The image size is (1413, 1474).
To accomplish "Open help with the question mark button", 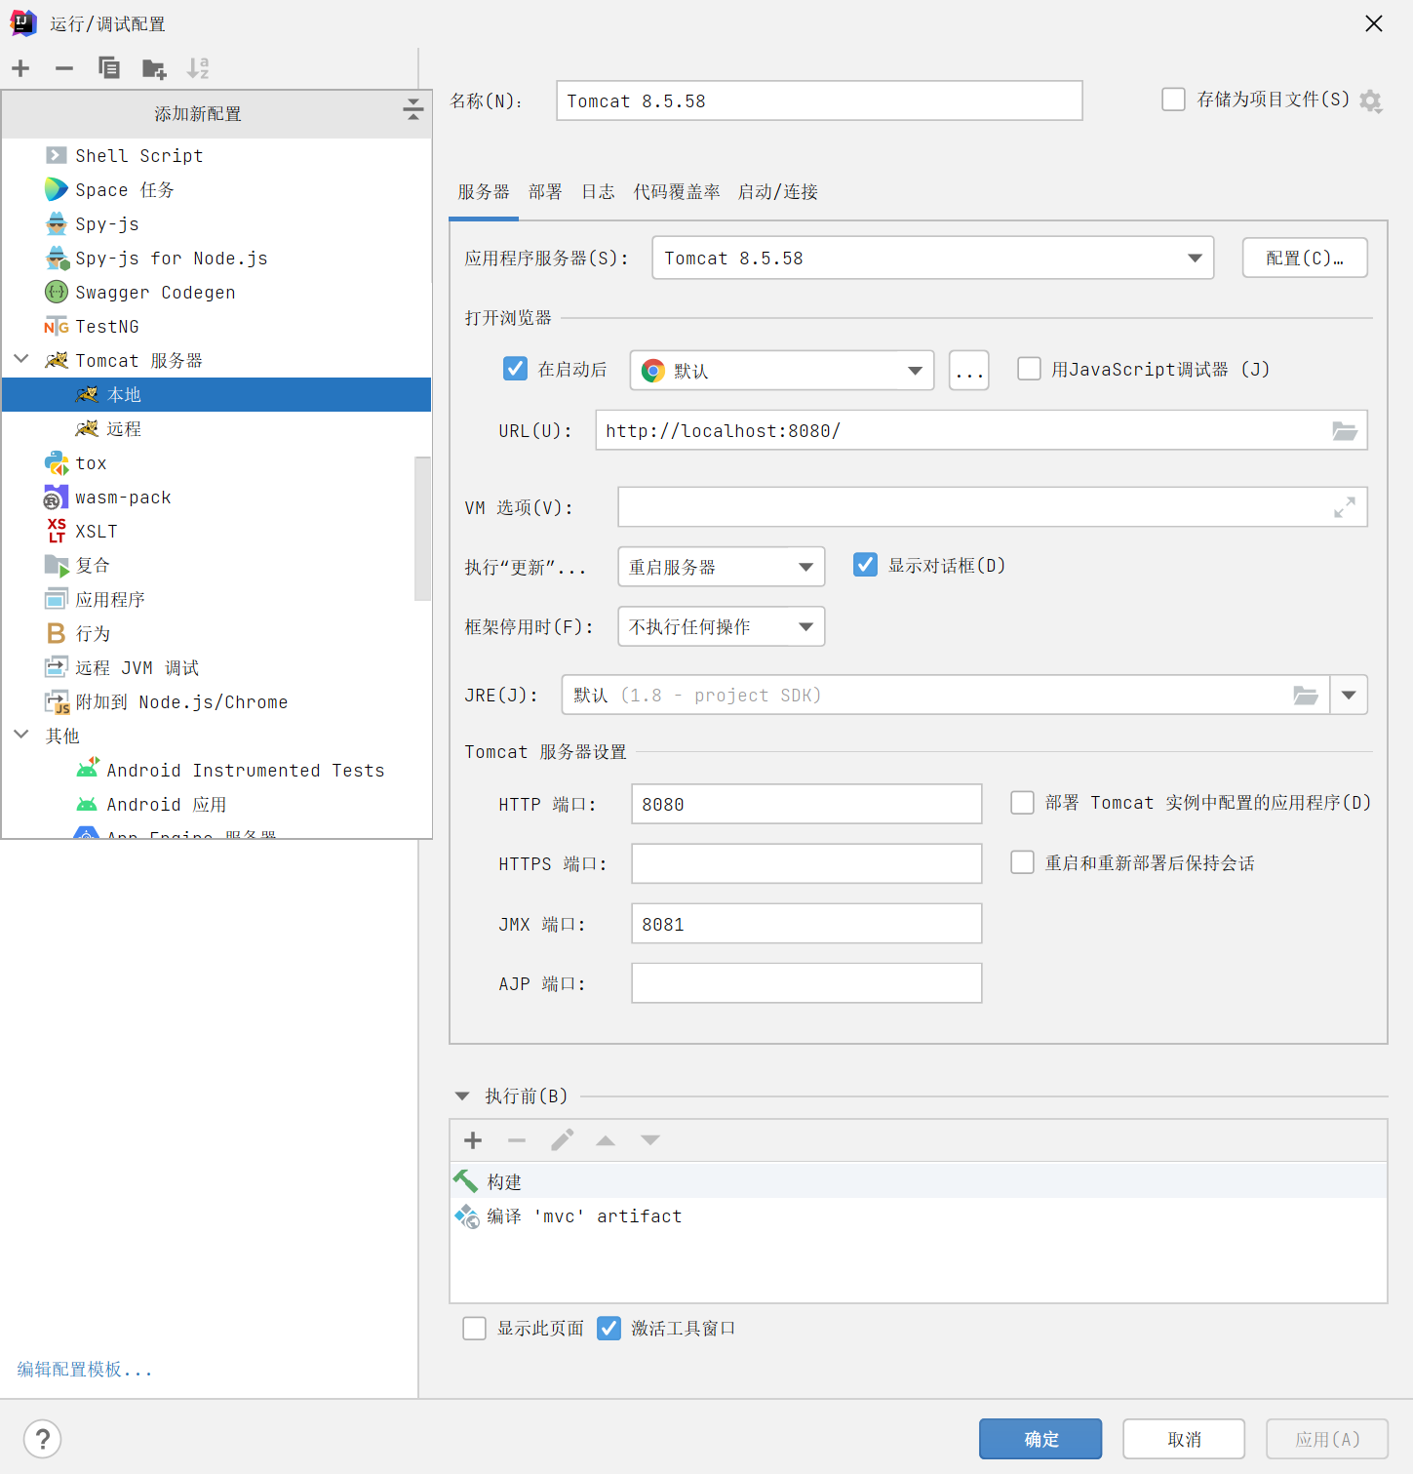I will (43, 1439).
